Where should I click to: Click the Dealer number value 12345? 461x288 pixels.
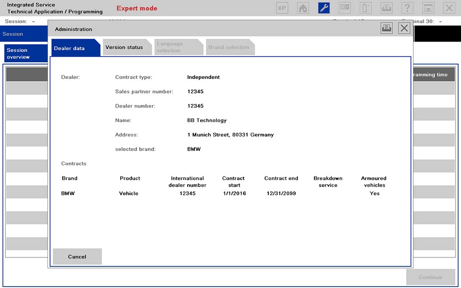[x=195, y=106]
